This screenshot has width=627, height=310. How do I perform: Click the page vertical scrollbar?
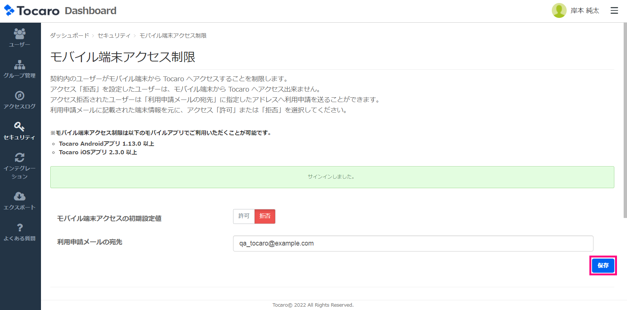[625, 120]
